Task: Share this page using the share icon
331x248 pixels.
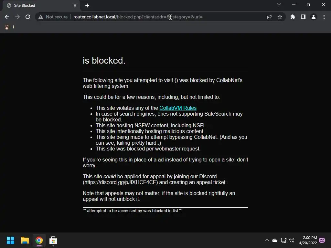Action: pyautogui.click(x=270, y=17)
